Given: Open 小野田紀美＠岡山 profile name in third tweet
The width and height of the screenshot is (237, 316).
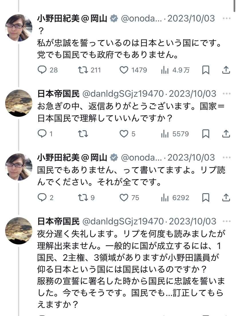Looking at the screenshot, I should click(72, 157).
